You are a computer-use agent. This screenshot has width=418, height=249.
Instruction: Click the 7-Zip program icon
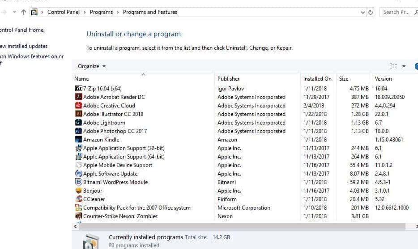79,88
